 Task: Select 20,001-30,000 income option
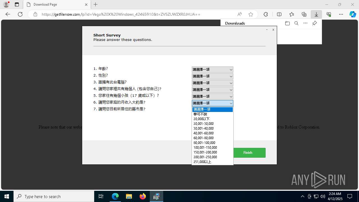tap(213, 124)
